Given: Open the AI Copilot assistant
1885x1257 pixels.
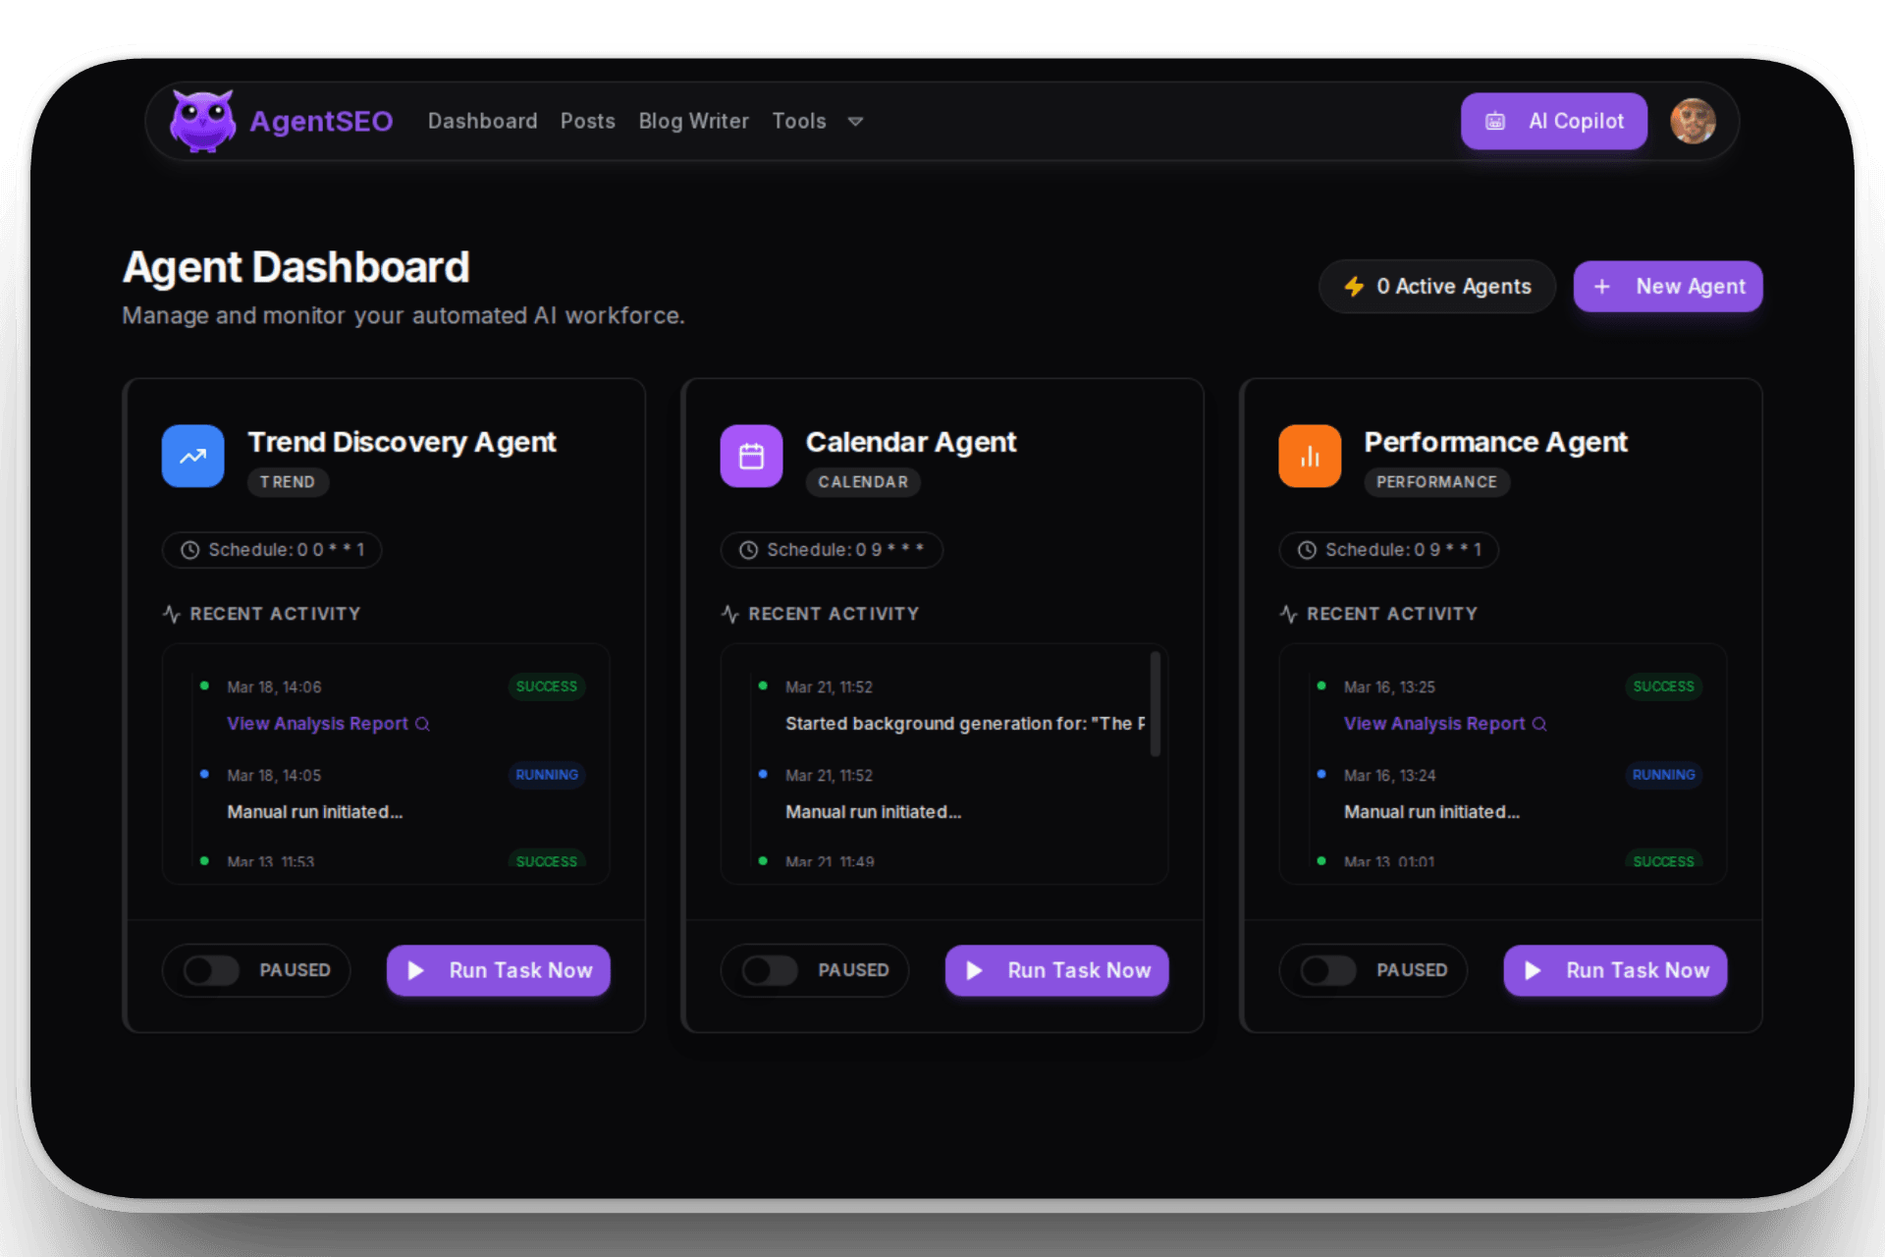Looking at the screenshot, I should coord(1553,121).
